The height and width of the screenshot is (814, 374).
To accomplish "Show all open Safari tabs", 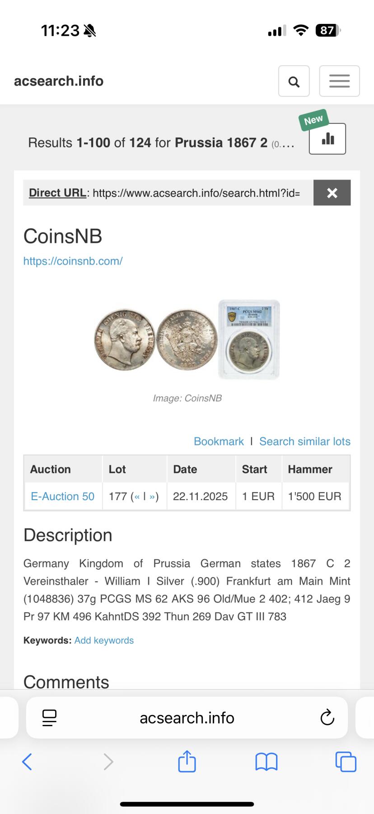I will pyautogui.click(x=346, y=762).
